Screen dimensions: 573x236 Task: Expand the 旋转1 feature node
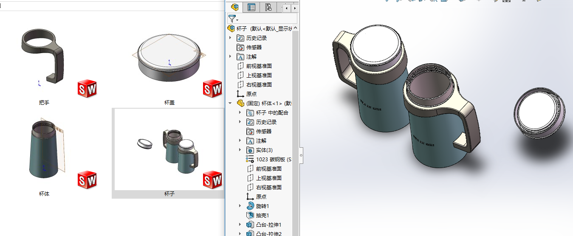coord(240,206)
